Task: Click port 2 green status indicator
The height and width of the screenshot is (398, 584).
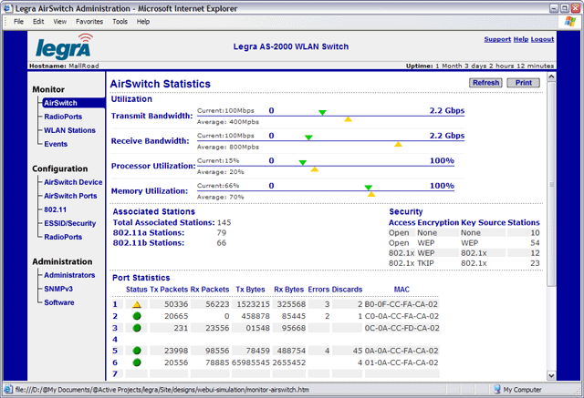Action: pos(137,316)
